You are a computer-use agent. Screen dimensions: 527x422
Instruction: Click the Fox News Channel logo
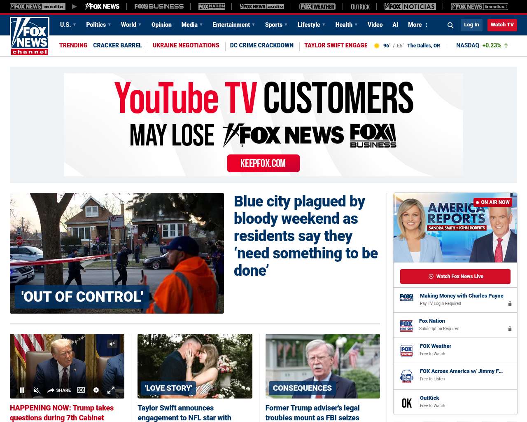coord(30,36)
